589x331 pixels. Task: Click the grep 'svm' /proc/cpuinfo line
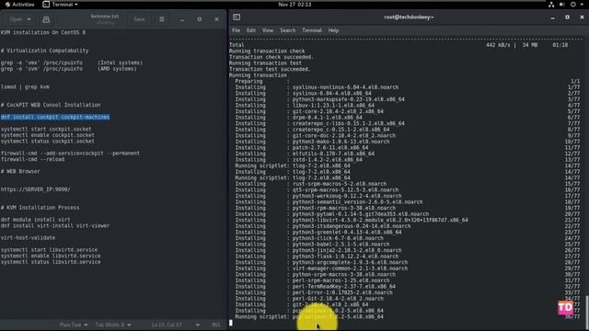[69, 69]
